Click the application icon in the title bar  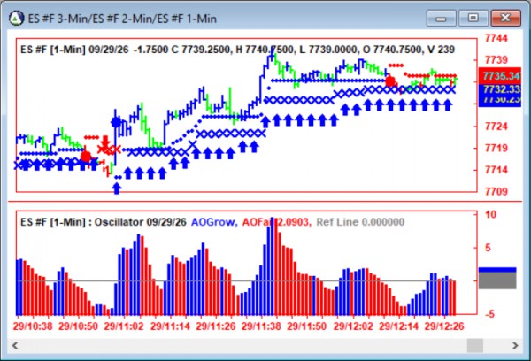(16, 18)
